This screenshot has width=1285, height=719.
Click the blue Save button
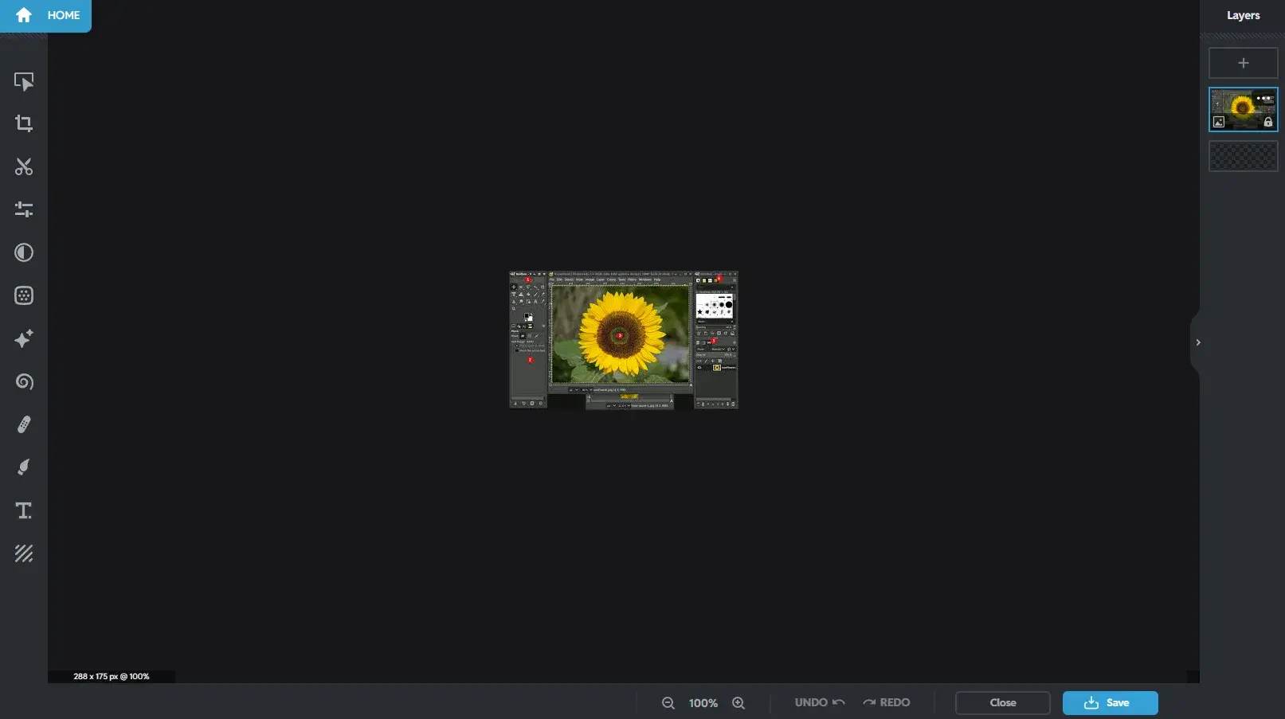(x=1110, y=702)
